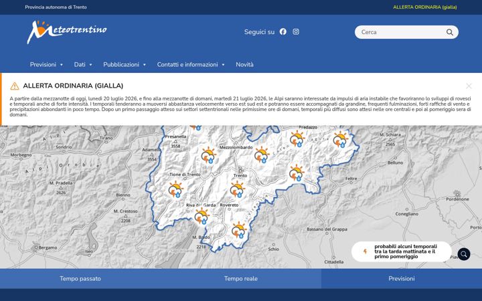The height and width of the screenshot is (301, 482).
Task: Expand the Contatti e informazioni menu
Action: pos(191,64)
